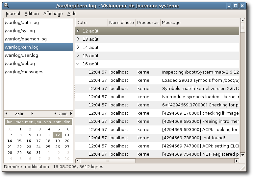The image size is (253, 178).
Task: Open the Aide menu
Action: pos(72,14)
